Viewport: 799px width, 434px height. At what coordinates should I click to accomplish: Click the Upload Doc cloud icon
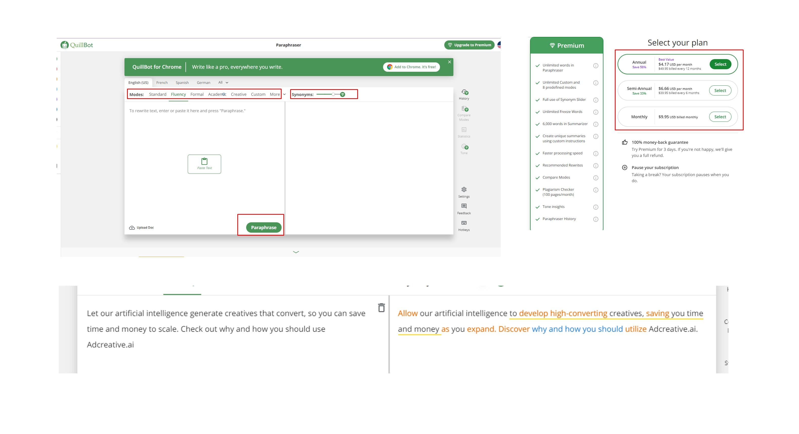pos(132,228)
